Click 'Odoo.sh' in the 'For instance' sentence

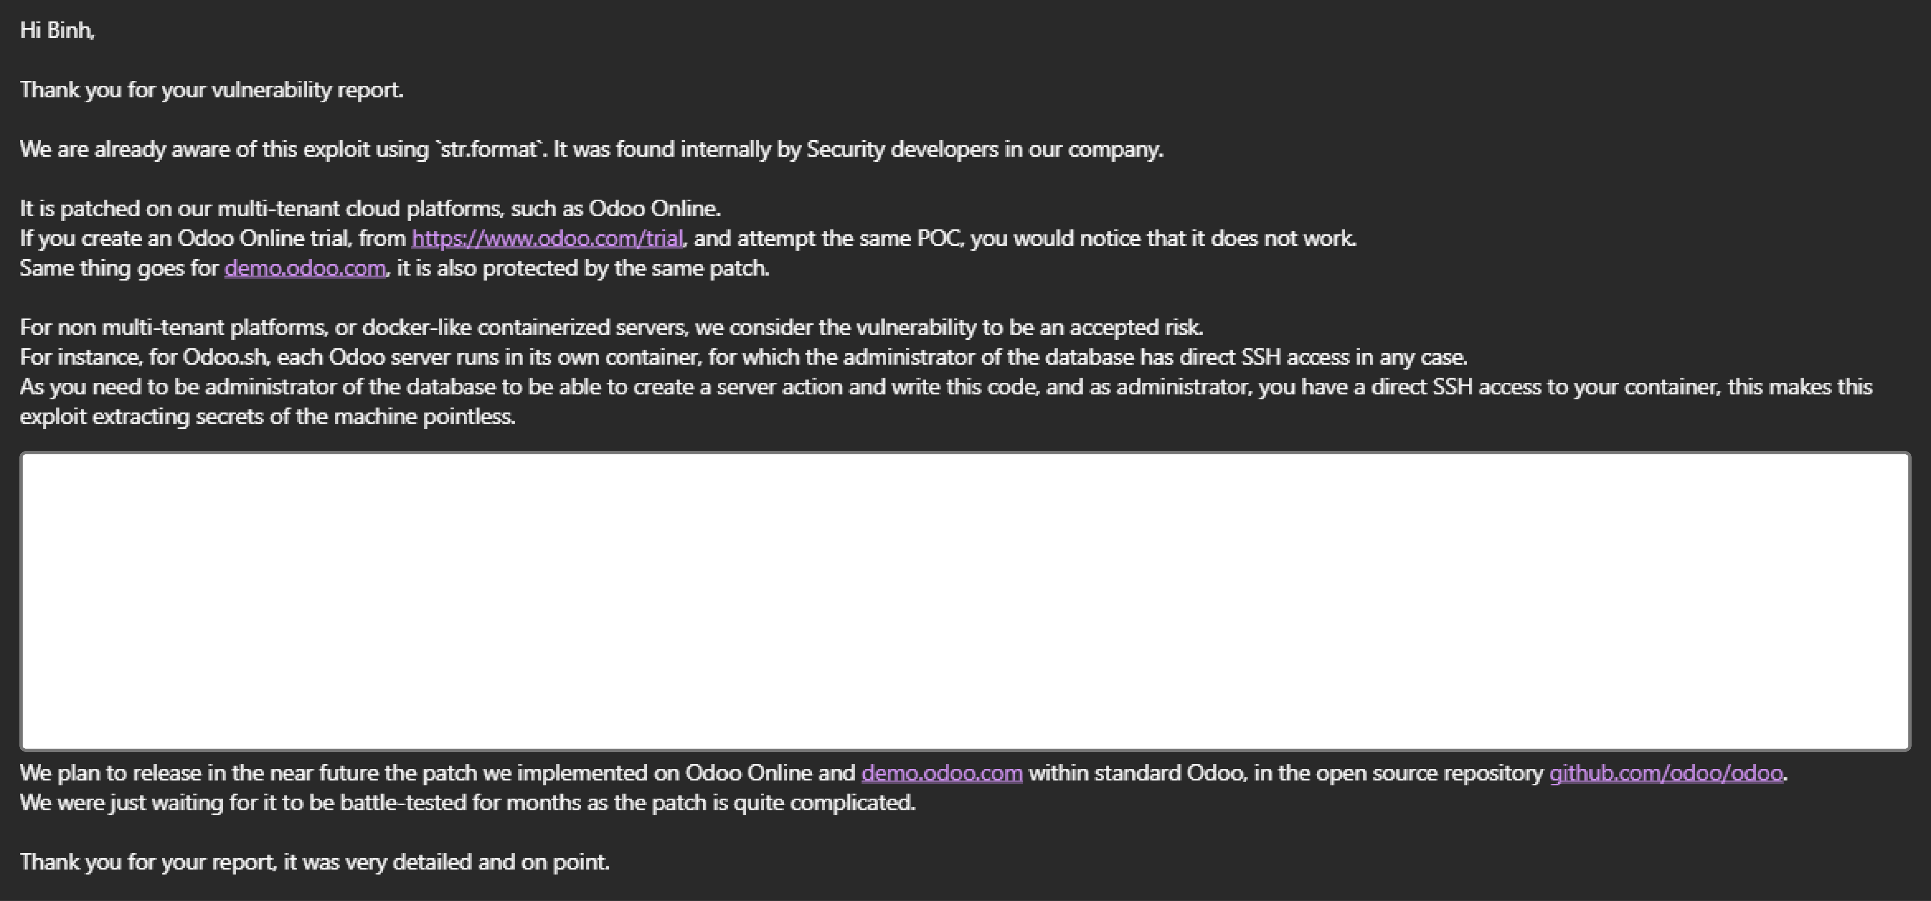pos(225,357)
